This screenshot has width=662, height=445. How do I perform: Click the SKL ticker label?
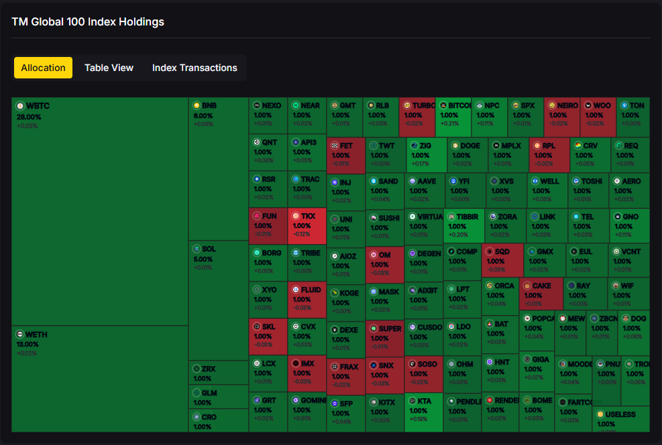coord(268,326)
